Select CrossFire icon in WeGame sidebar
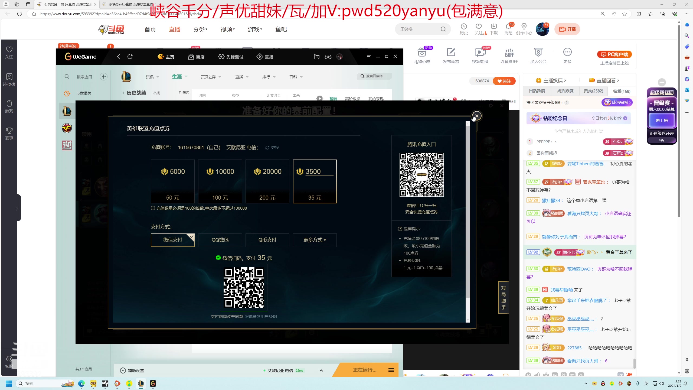 (x=67, y=128)
